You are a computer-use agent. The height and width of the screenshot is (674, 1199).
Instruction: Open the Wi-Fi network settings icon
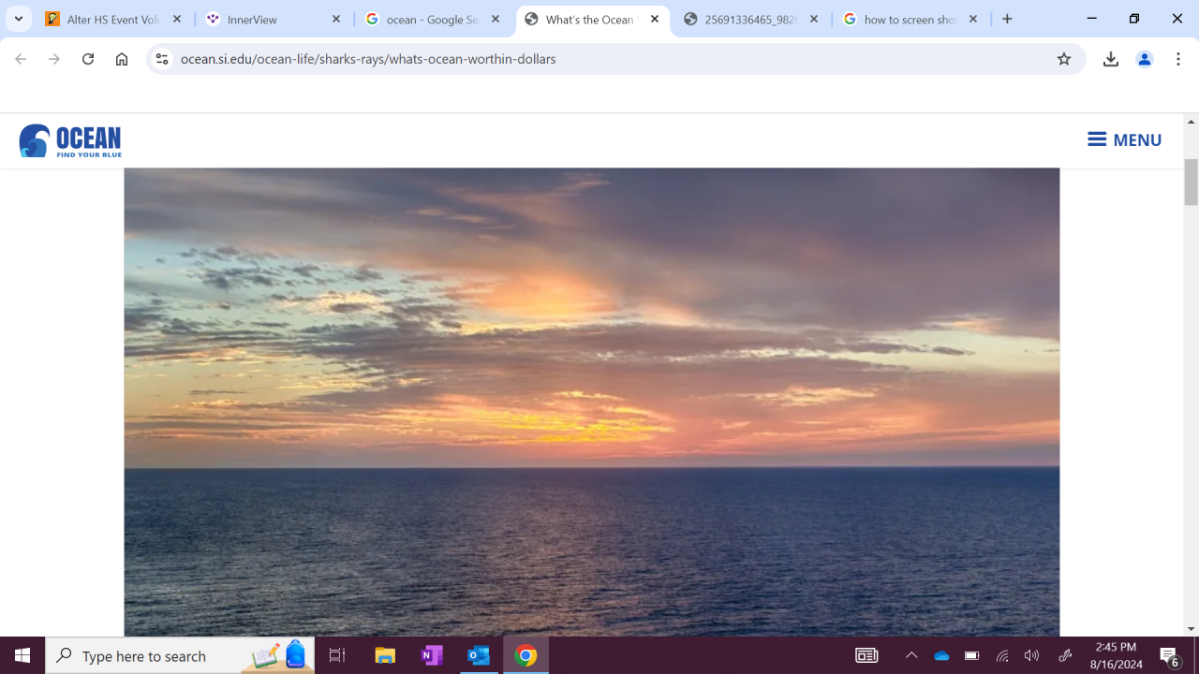(1001, 655)
